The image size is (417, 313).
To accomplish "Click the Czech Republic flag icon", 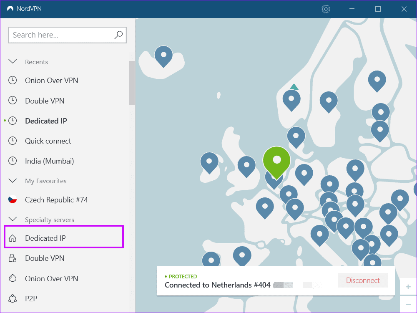I will 13,199.
